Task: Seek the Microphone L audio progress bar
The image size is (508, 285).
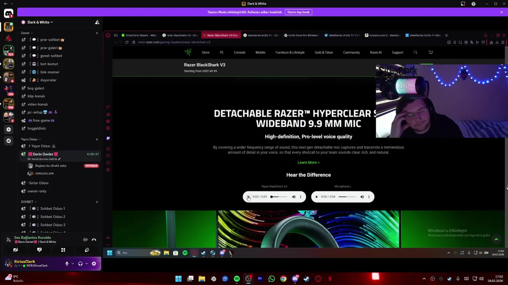Action: pos(347,197)
